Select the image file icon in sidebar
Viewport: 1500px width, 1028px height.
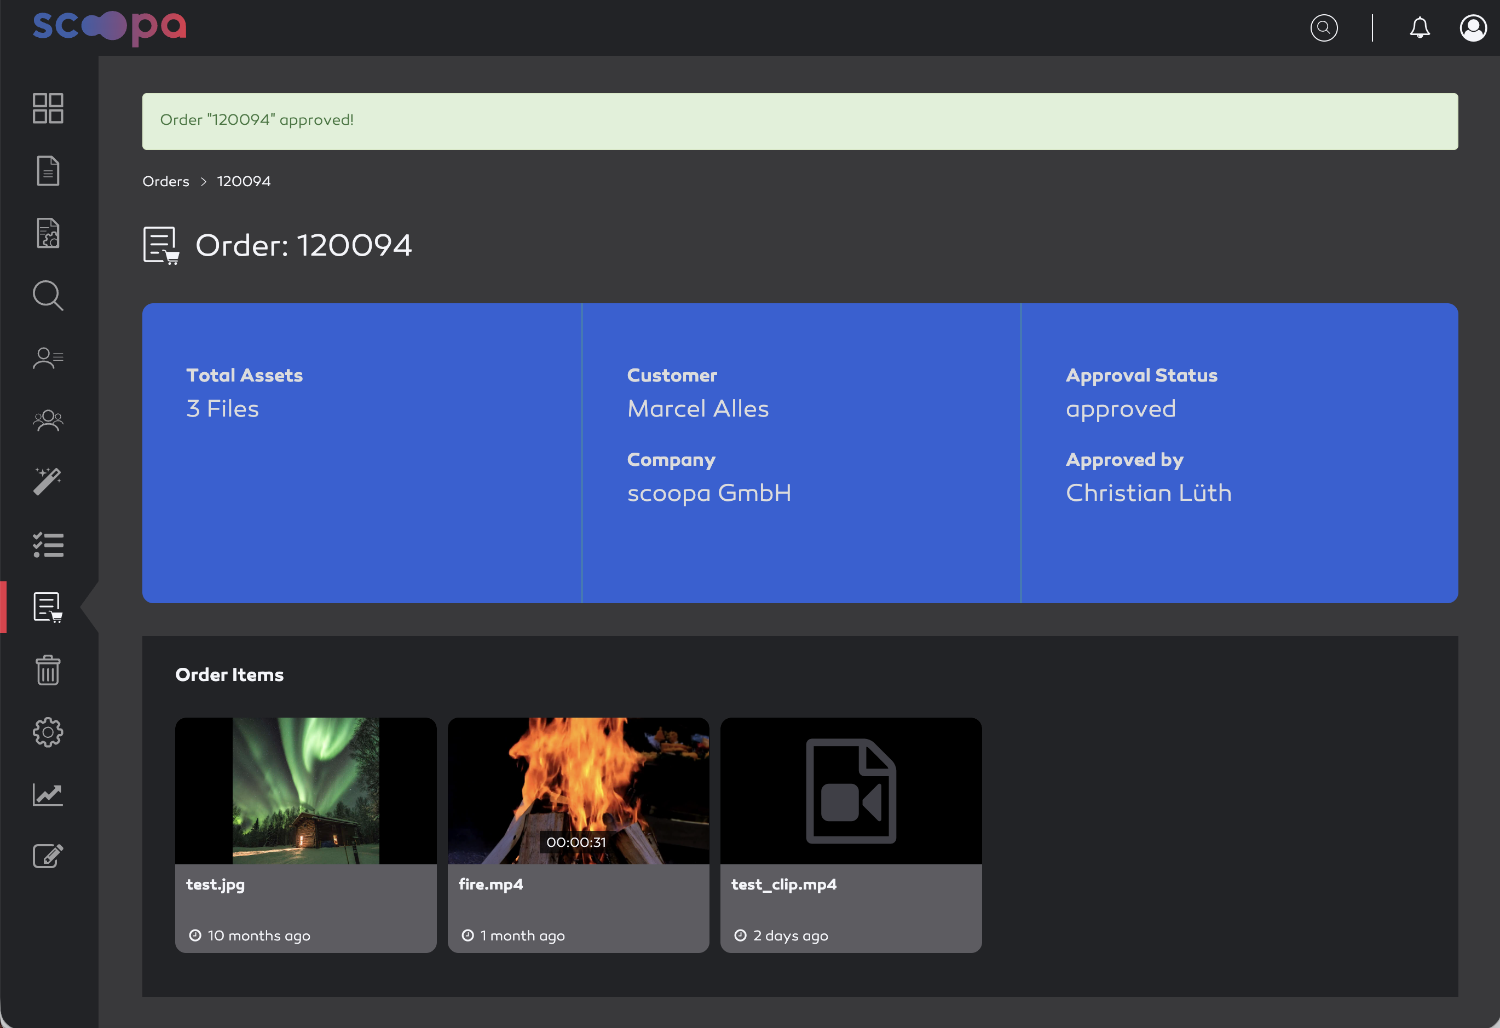tap(48, 233)
